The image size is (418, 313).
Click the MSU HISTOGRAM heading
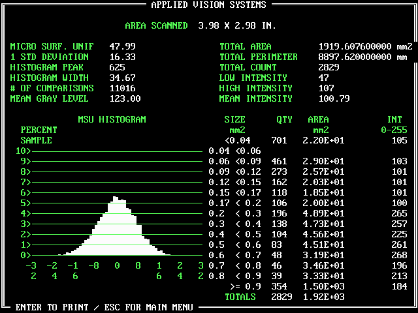pyautogui.click(x=112, y=119)
